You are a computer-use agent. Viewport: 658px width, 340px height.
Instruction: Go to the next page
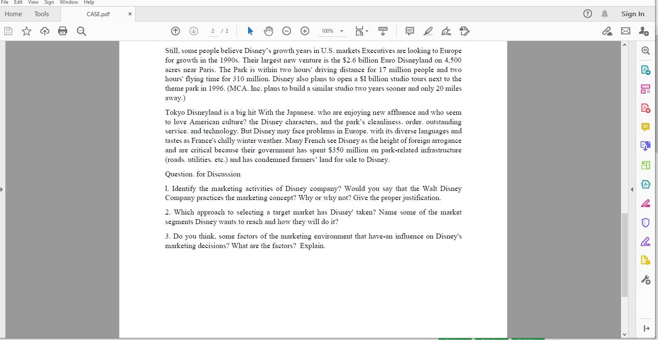(x=194, y=31)
